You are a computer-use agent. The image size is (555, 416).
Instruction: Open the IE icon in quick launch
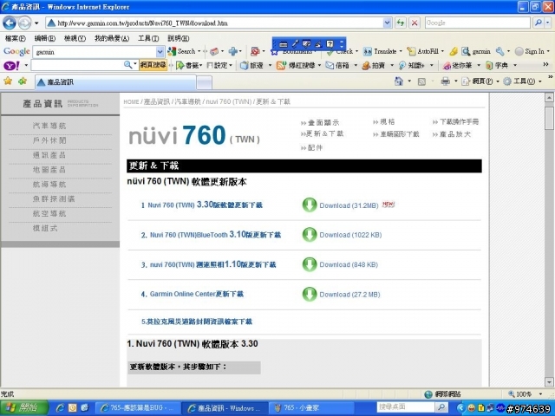(60, 408)
